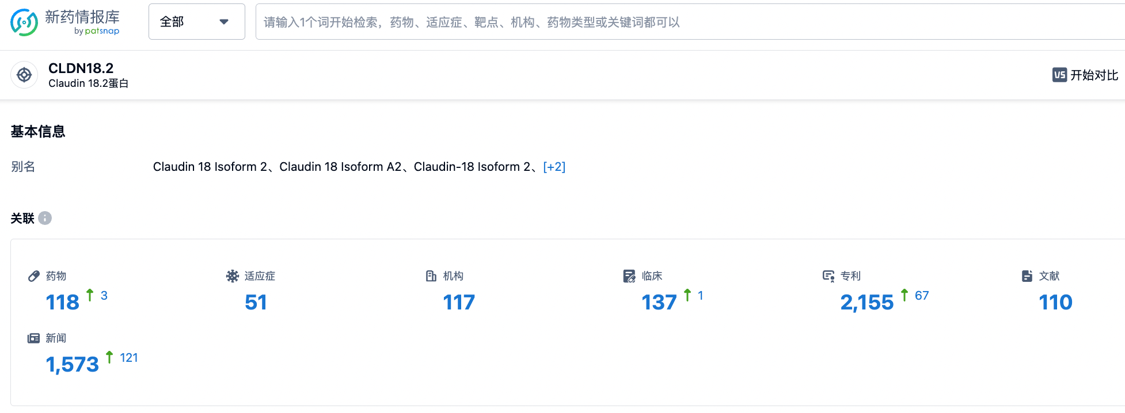Click the search input field
Image resolution: width=1125 pixels, height=413 pixels.
pyautogui.click(x=690, y=22)
